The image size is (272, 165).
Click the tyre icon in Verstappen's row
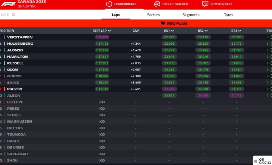(x=271, y=37)
